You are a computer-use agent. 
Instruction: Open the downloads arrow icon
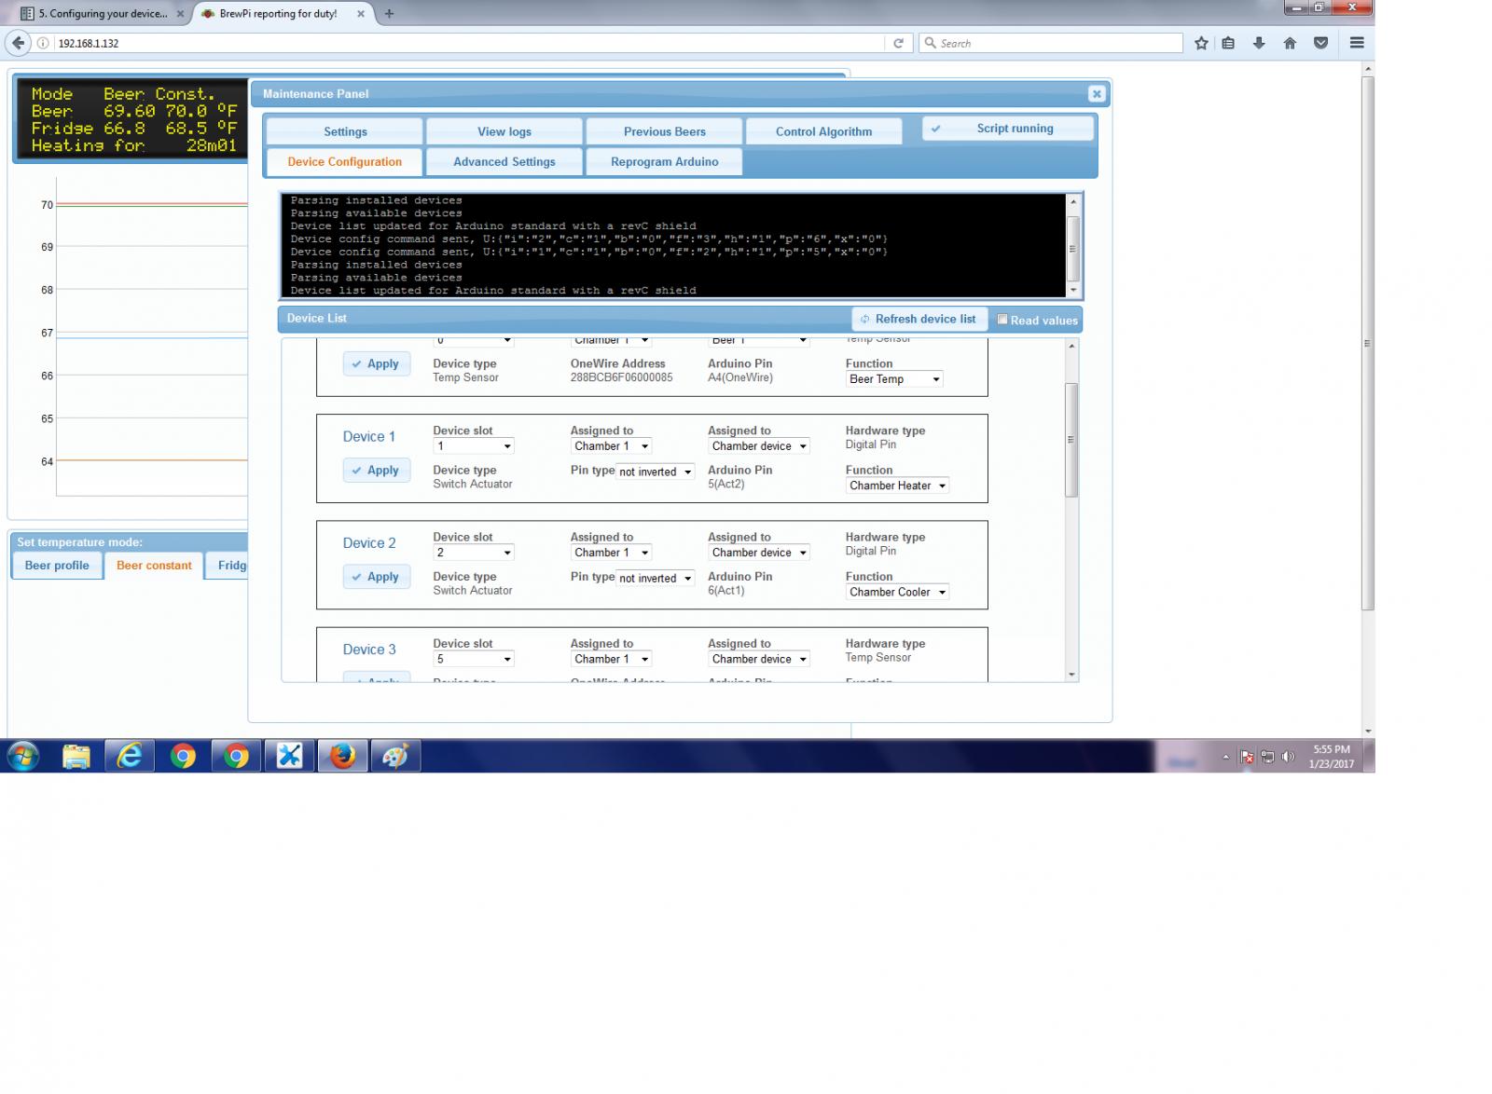pos(1259,43)
